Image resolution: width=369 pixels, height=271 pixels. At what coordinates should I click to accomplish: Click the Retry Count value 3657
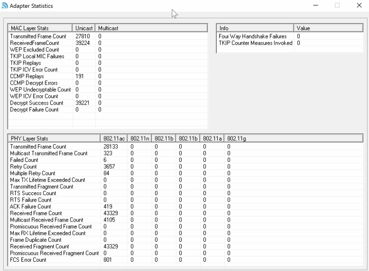109,166
